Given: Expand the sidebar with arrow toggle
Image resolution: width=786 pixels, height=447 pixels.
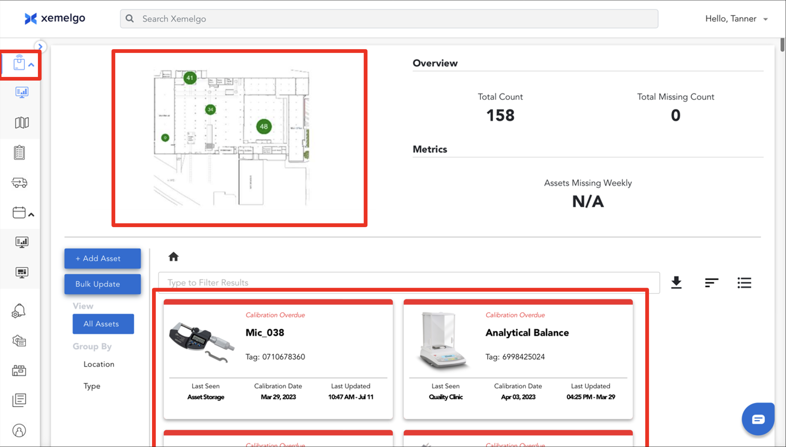Looking at the screenshot, I should 40,47.
